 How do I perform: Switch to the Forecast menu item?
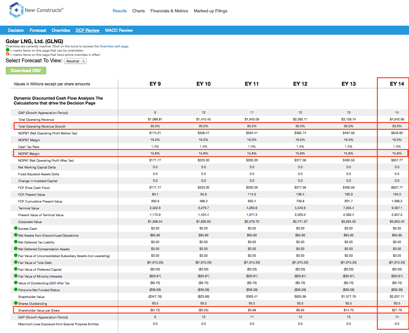[x=38, y=30]
